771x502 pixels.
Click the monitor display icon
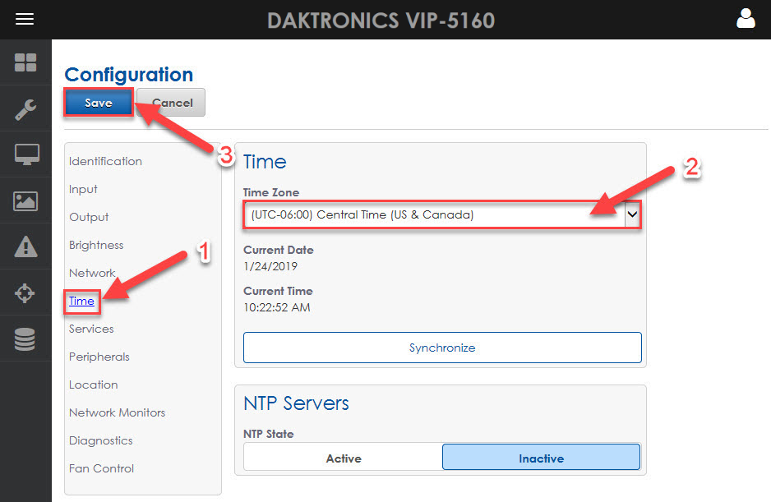[25, 154]
